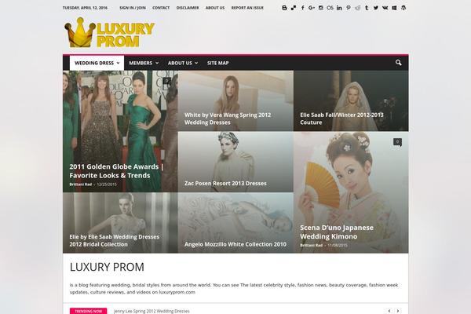Click the LUXURY PROM heading text
471x314 pixels.
[107, 267]
